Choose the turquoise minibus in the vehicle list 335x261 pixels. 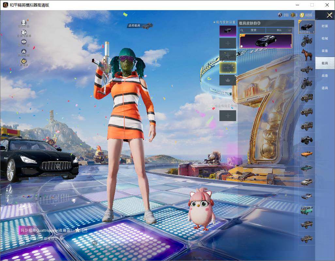click(x=307, y=210)
